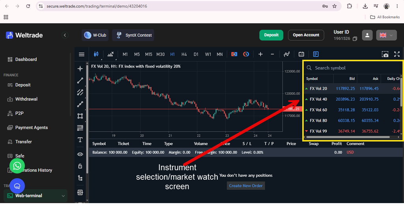The image size is (404, 211).
Task: Select FX Vol 80 in market watch
Action: 353,121
